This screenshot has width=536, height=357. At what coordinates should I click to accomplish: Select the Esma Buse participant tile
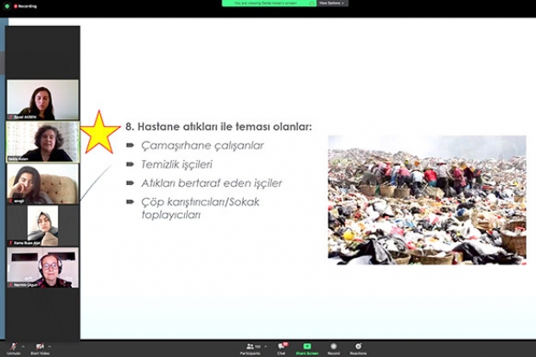pos(42,226)
